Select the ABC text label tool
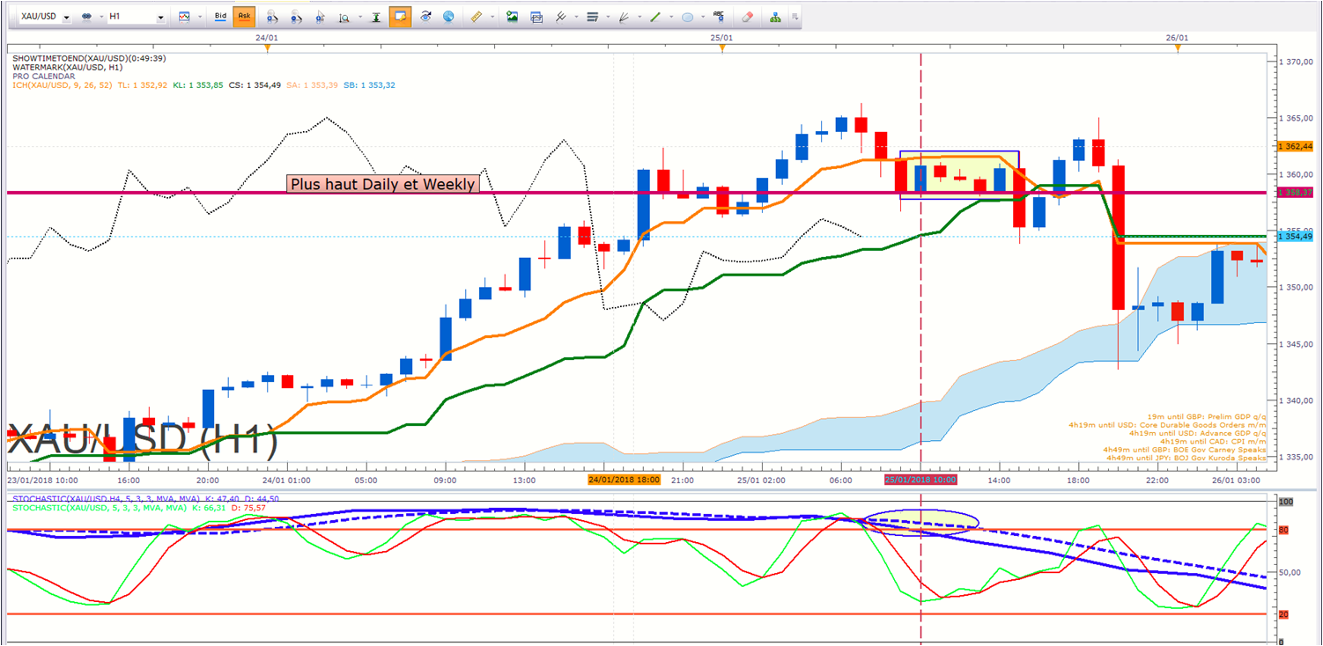The height and width of the screenshot is (646, 1323). click(719, 16)
